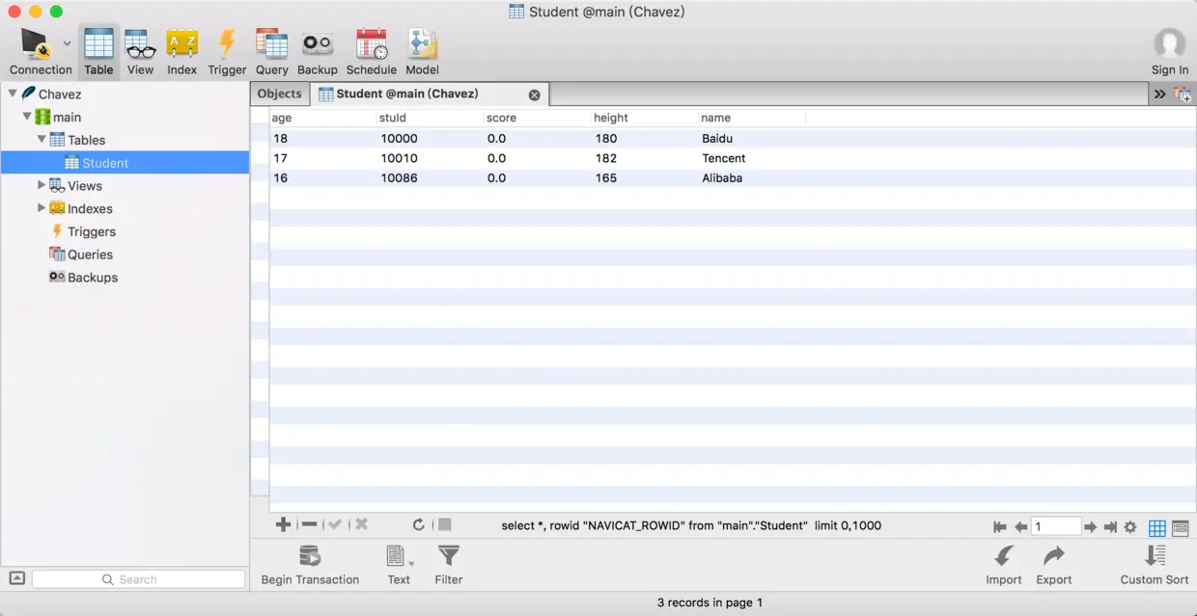
Task: Discard changes with the X button
Action: pos(361,524)
